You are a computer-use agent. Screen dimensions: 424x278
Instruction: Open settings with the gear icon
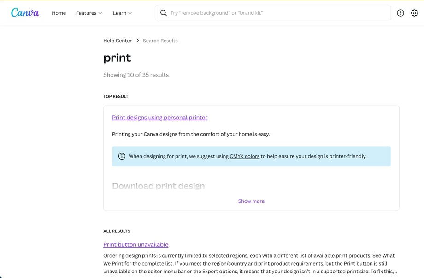pyautogui.click(x=414, y=13)
